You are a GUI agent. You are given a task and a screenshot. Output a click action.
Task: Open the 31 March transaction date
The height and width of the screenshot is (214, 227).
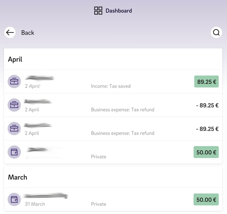pos(35,204)
